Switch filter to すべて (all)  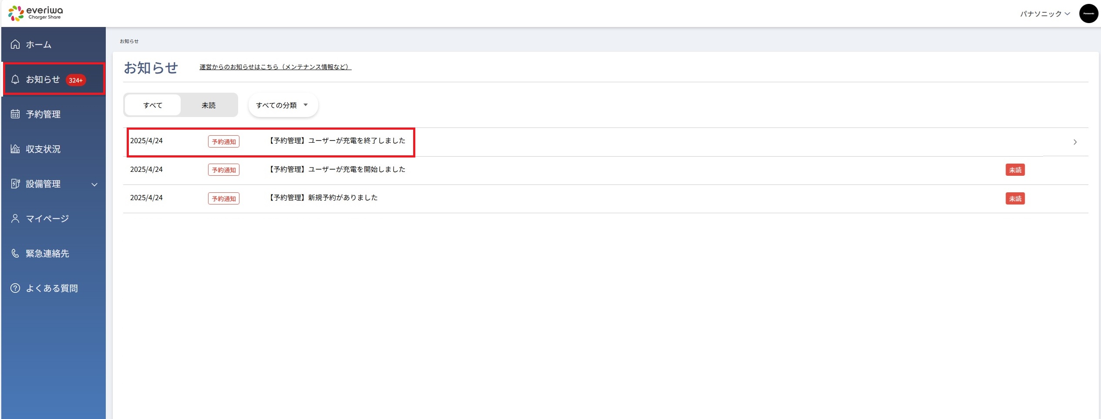tap(153, 105)
